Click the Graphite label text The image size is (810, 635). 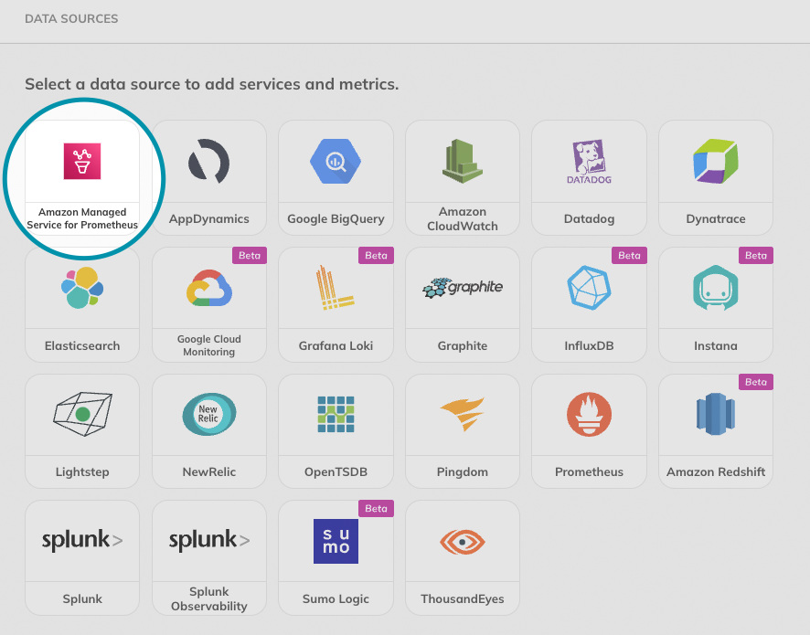click(463, 345)
